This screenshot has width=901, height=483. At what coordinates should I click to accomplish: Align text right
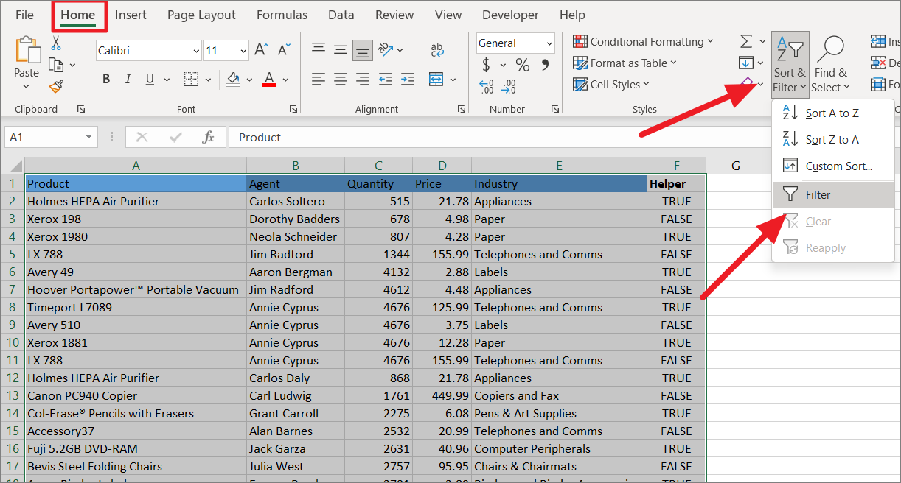(x=362, y=79)
